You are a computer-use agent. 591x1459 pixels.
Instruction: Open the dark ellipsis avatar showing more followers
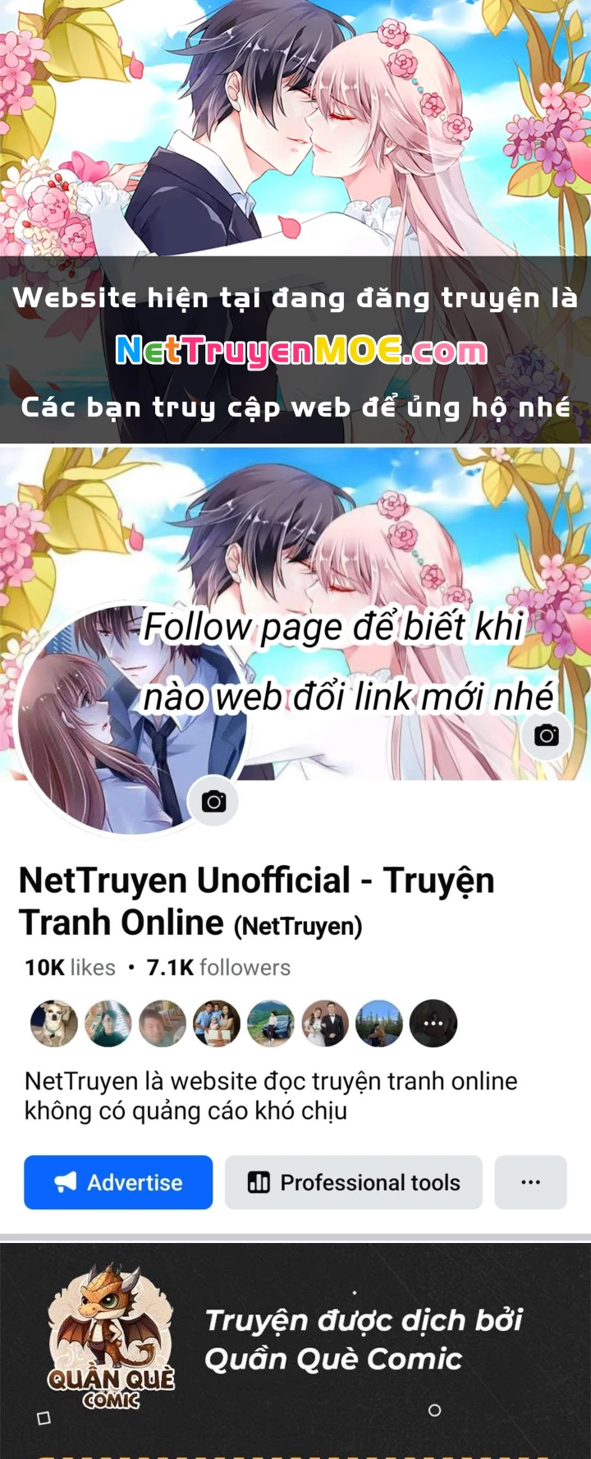433,1024
